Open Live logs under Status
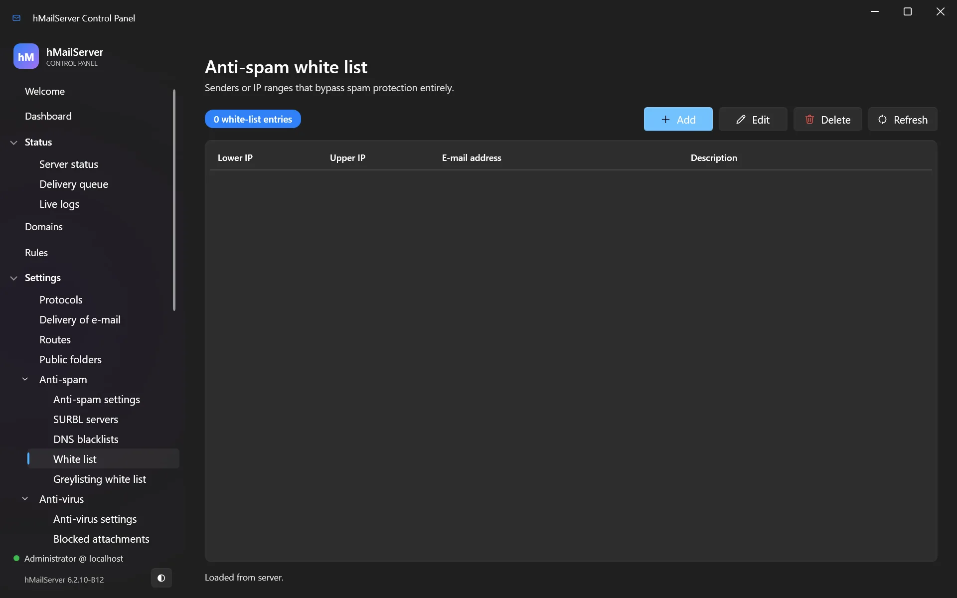 coord(59,204)
